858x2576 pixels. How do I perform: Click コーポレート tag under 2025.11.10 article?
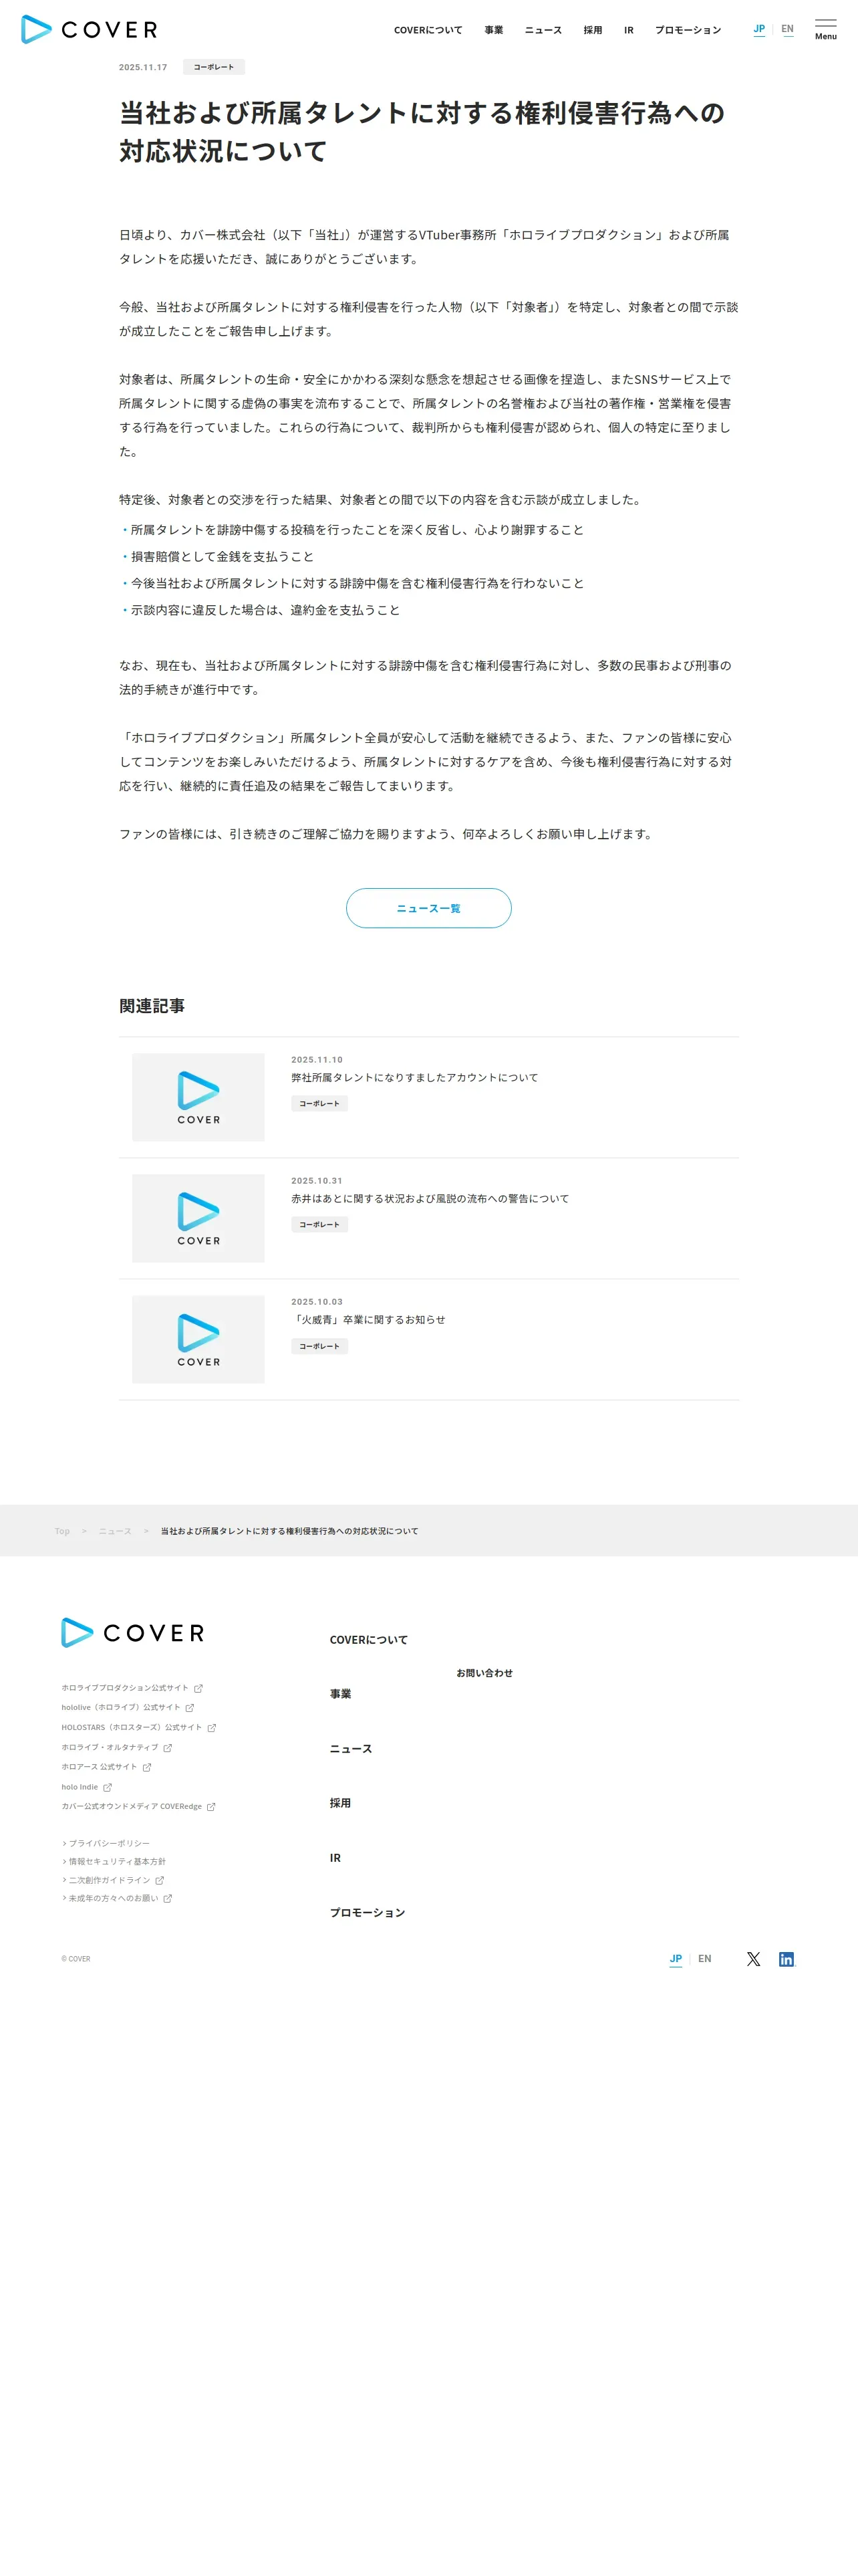tap(319, 1103)
